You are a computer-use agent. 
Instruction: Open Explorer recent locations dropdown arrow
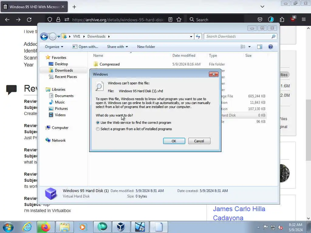(x=59, y=37)
